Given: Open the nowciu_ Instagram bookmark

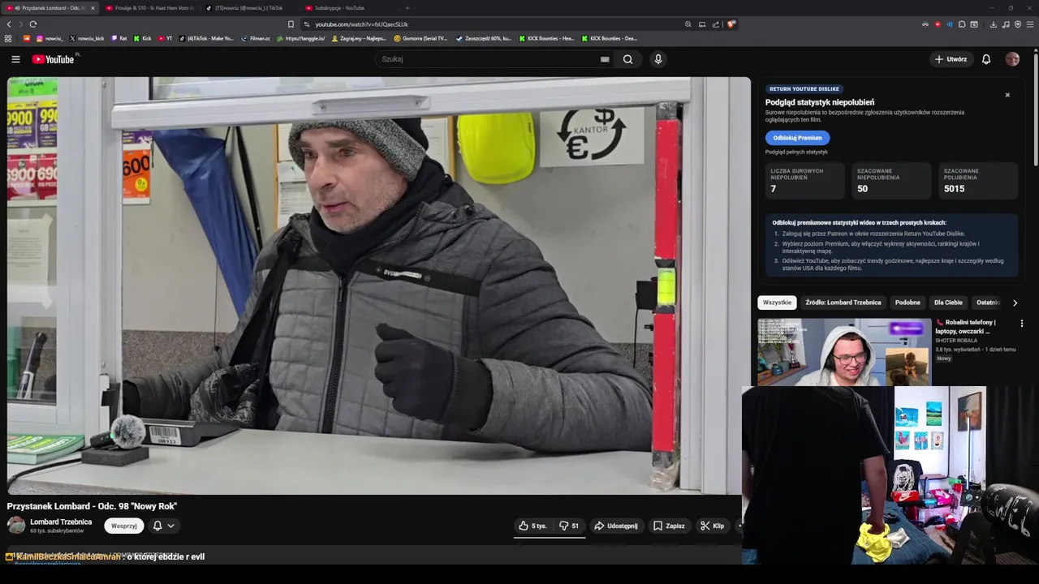Looking at the screenshot, I should tap(50, 38).
